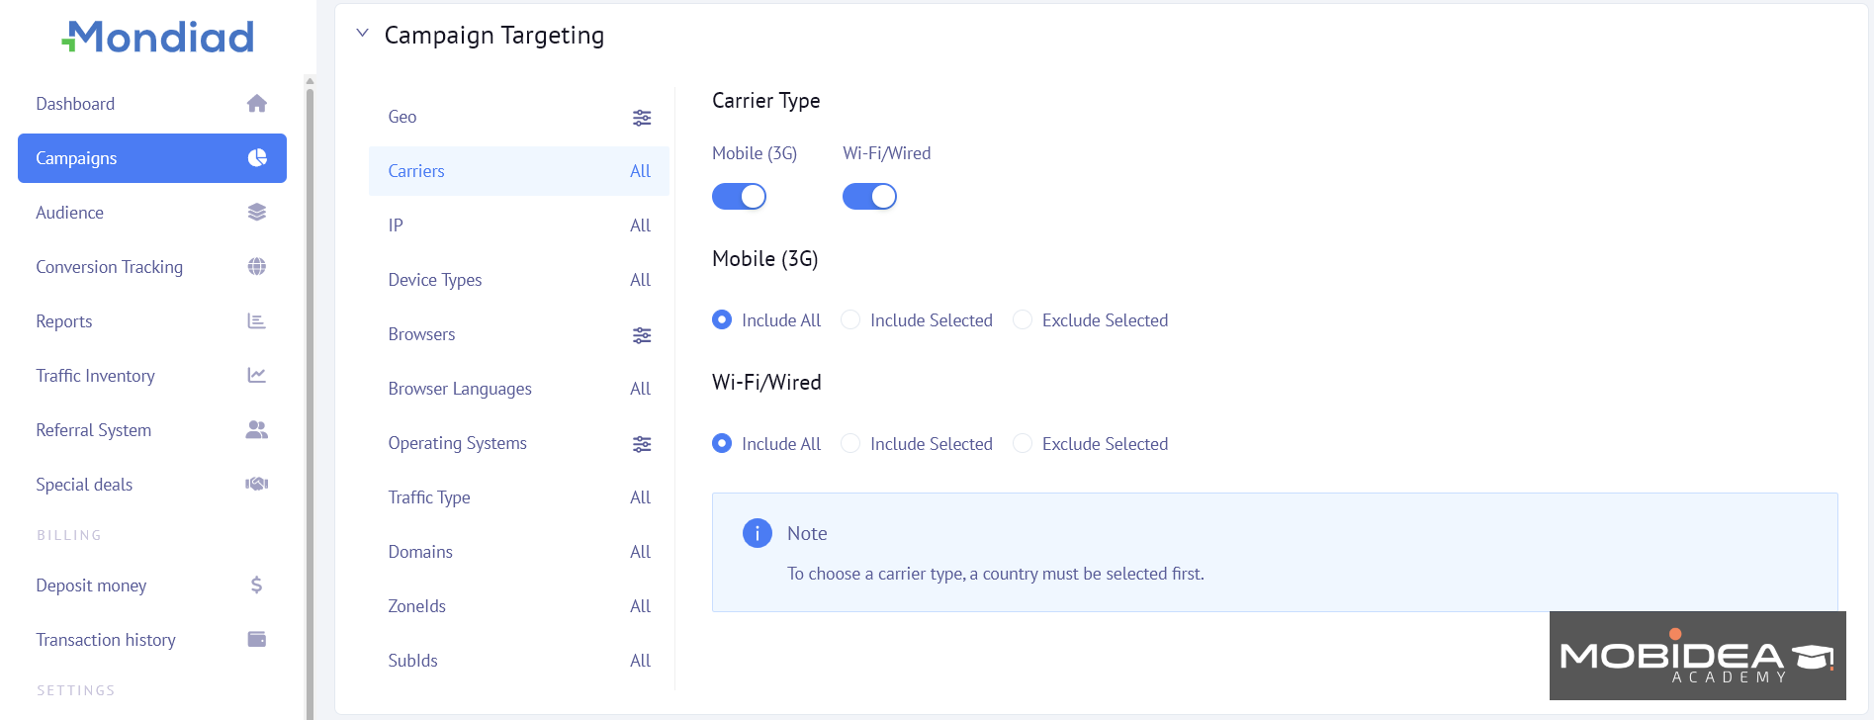1874x720 pixels.
Task: Select Exclude Selected for Wi-Fi/Wired
Action: tap(1023, 443)
